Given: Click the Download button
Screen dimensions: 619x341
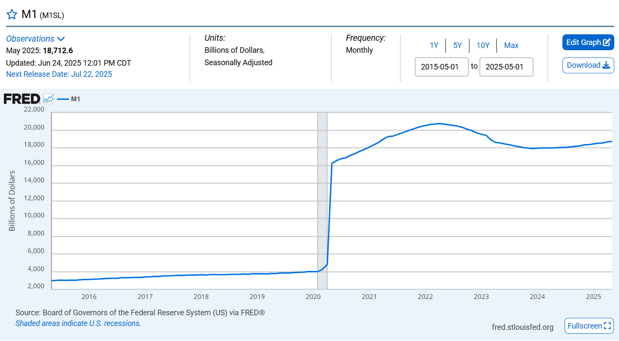Looking at the screenshot, I should 588,65.
